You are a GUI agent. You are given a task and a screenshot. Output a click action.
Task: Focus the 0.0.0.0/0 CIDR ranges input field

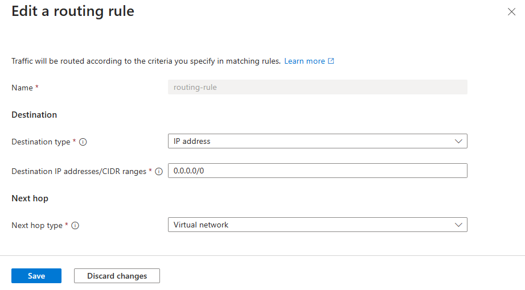[317, 171]
